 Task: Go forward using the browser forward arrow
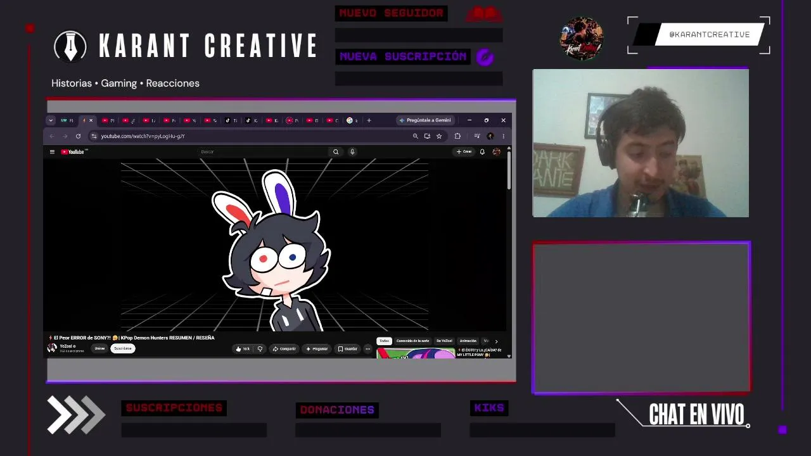click(x=65, y=136)
